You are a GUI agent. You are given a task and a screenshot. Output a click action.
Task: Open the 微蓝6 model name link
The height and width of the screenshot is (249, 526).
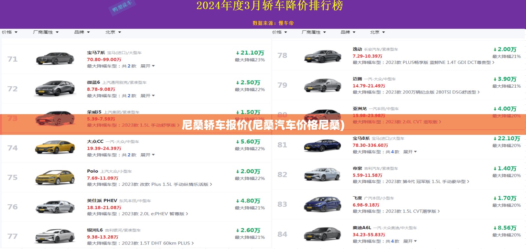(93, 82)
